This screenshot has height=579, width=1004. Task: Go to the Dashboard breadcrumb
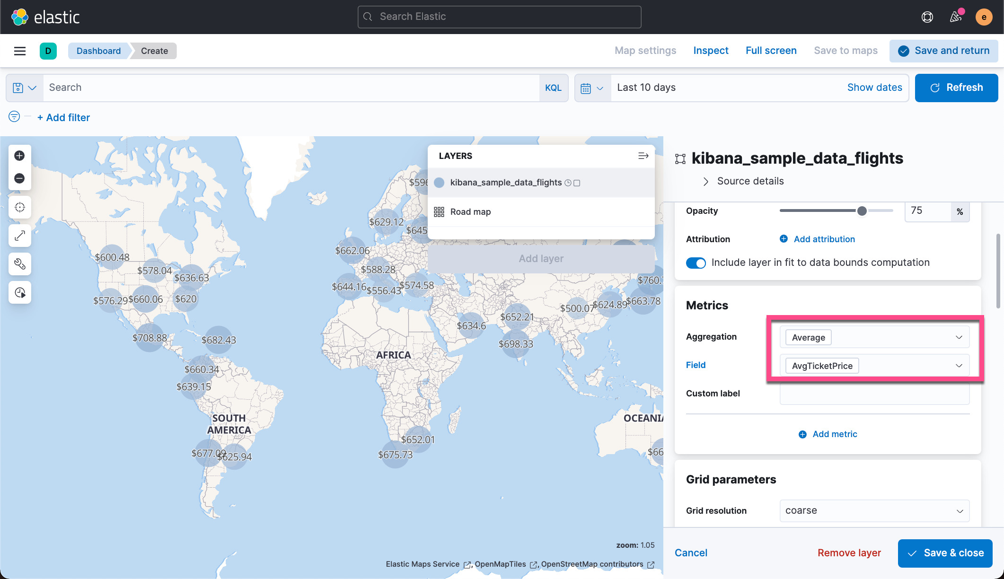tap(98, 51)
